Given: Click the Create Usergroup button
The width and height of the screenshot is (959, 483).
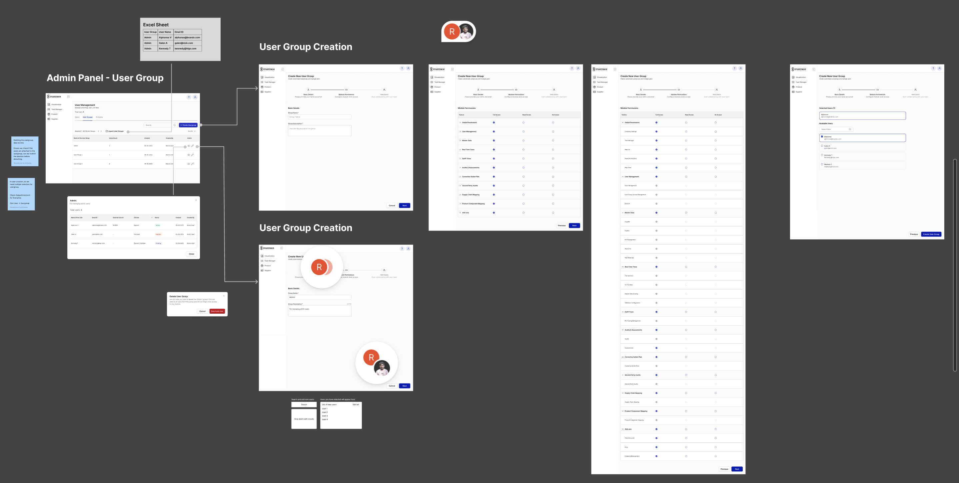Looking at the screenshot, I should point(188,125).
